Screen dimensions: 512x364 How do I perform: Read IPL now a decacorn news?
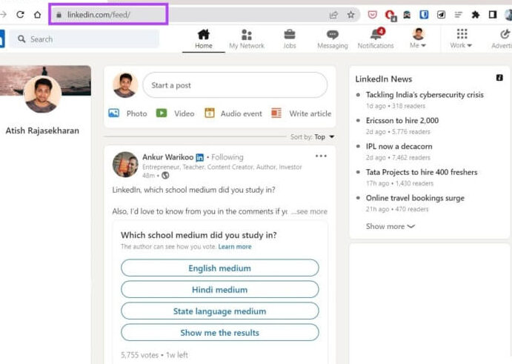coord(399,146)
